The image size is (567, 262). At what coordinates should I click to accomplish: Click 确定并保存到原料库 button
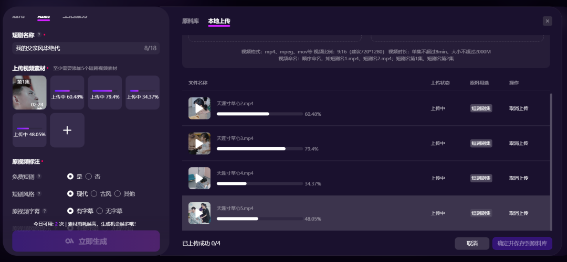coord(522,244)
